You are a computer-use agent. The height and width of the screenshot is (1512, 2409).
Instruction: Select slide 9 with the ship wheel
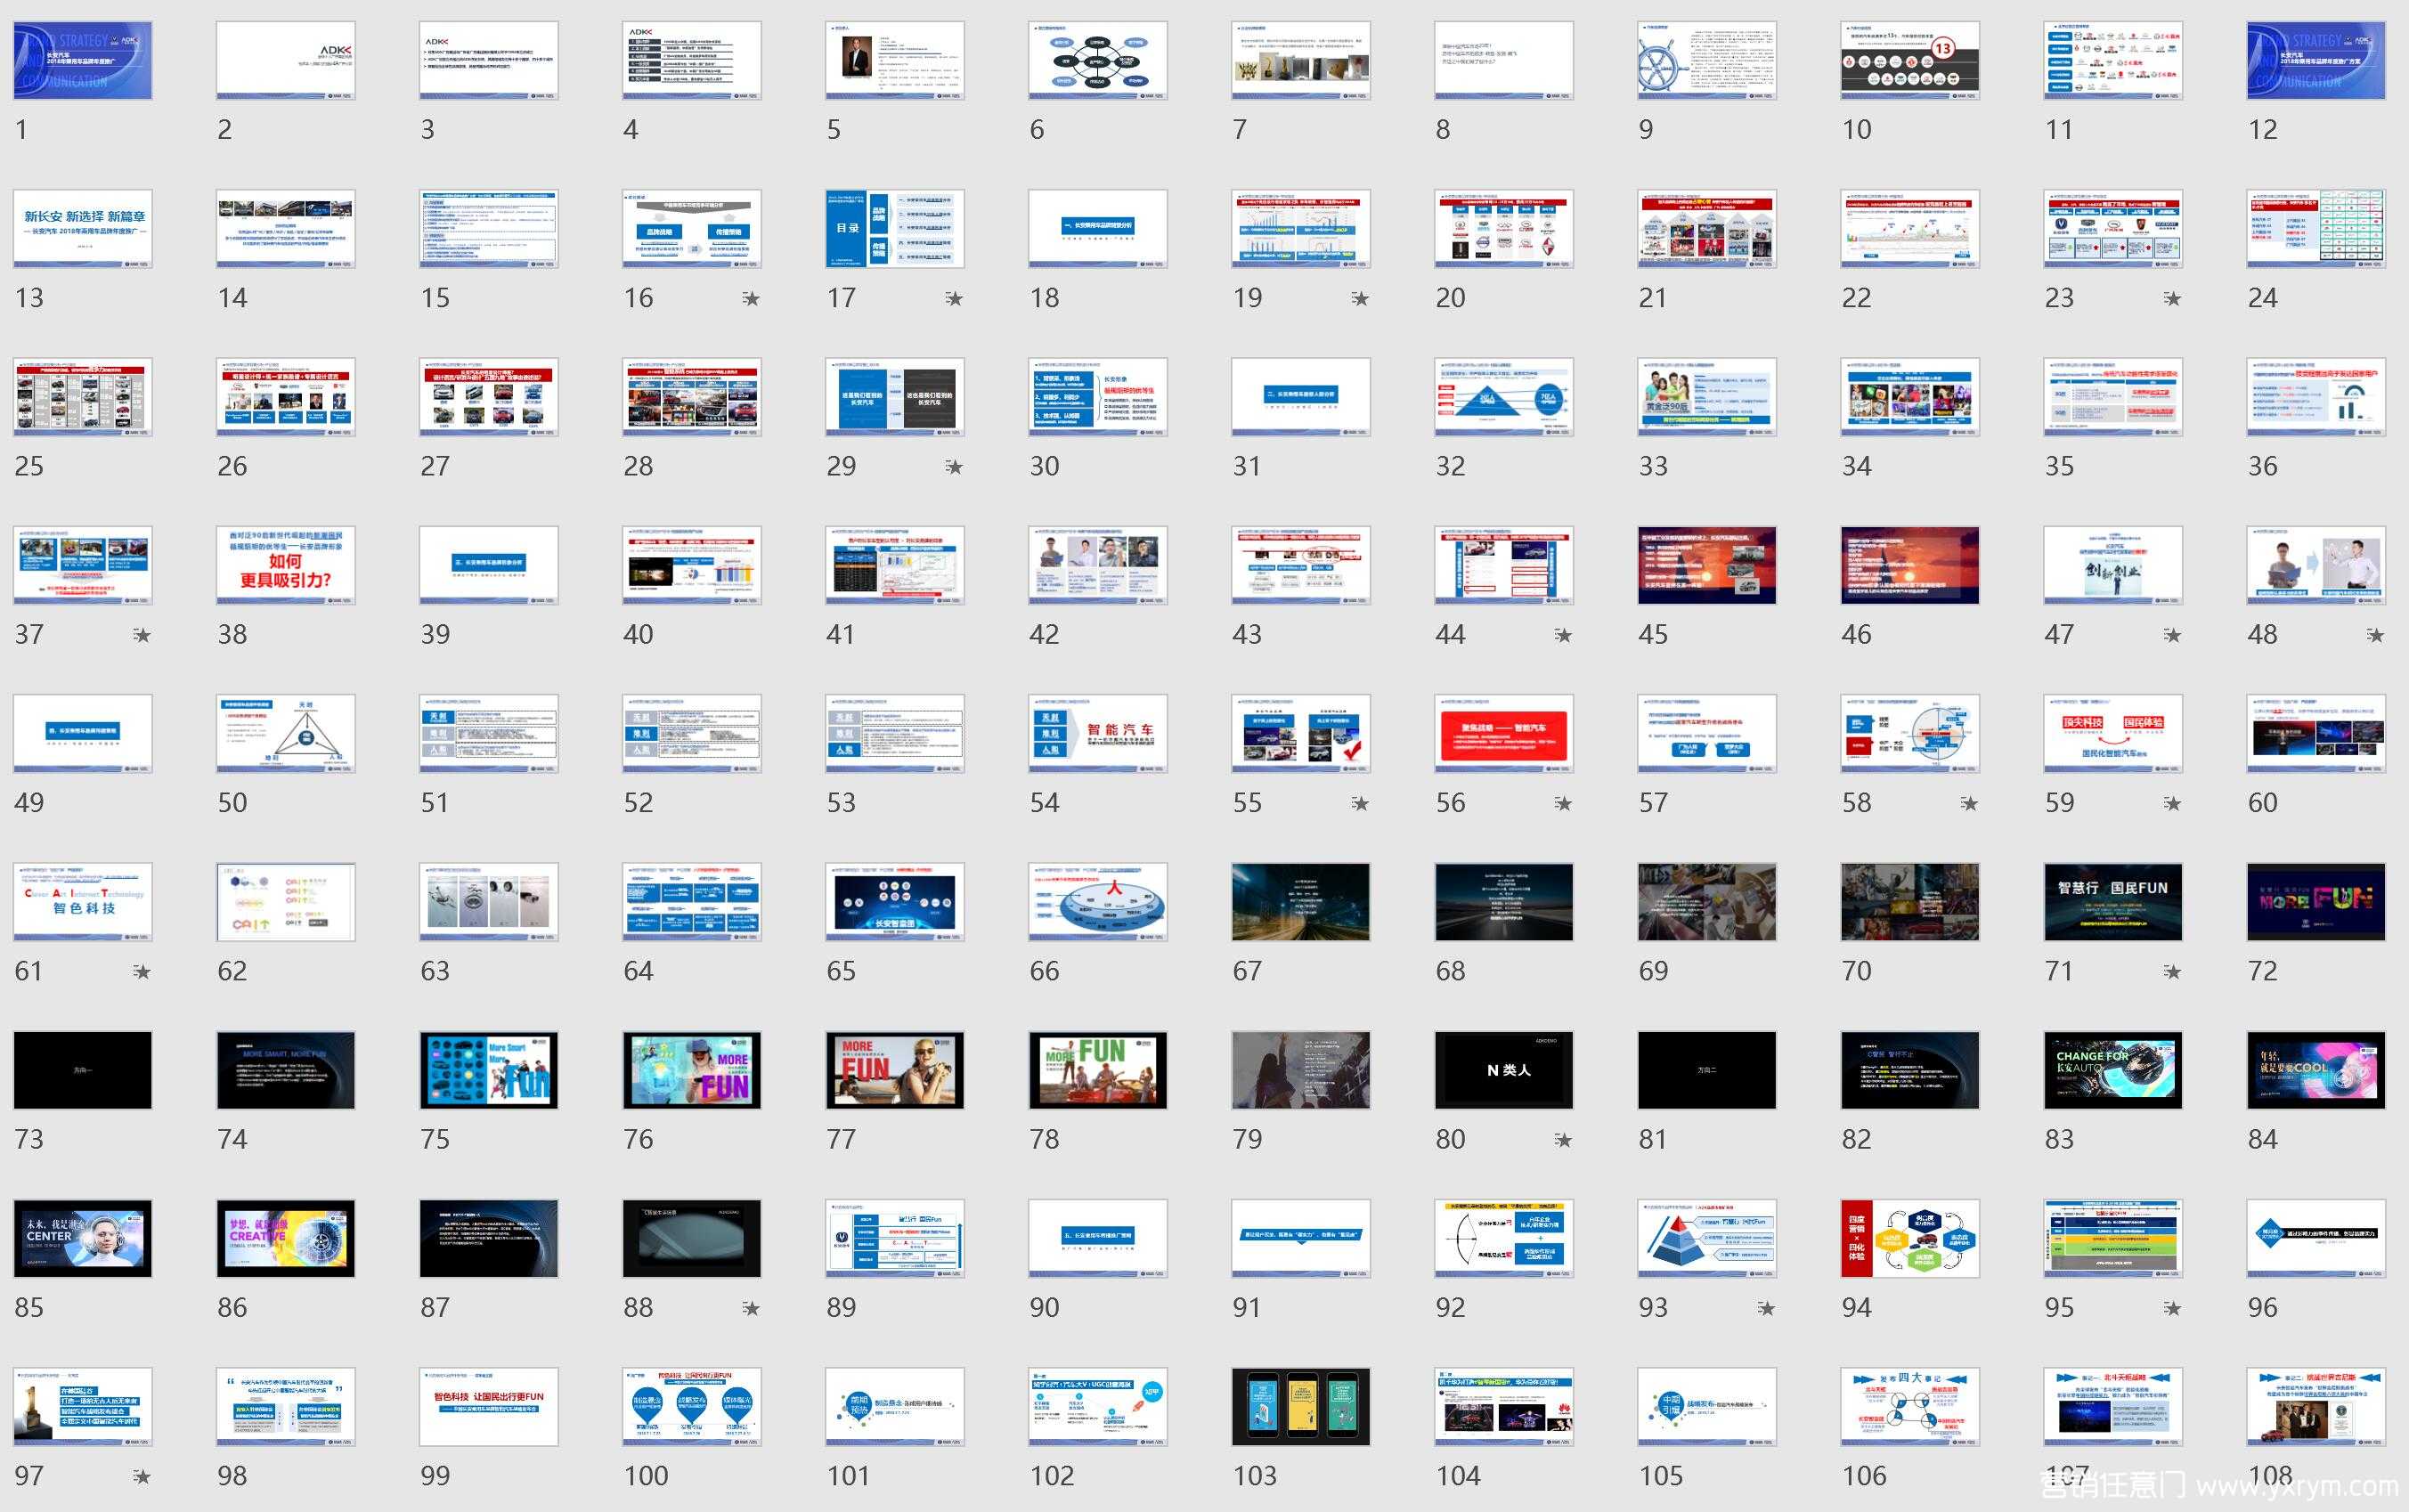coord(1706,60)
